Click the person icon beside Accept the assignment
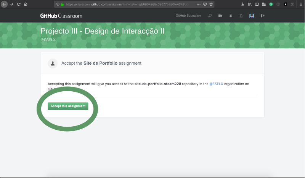Screen dimensions: 305x178 coord(53,63)
